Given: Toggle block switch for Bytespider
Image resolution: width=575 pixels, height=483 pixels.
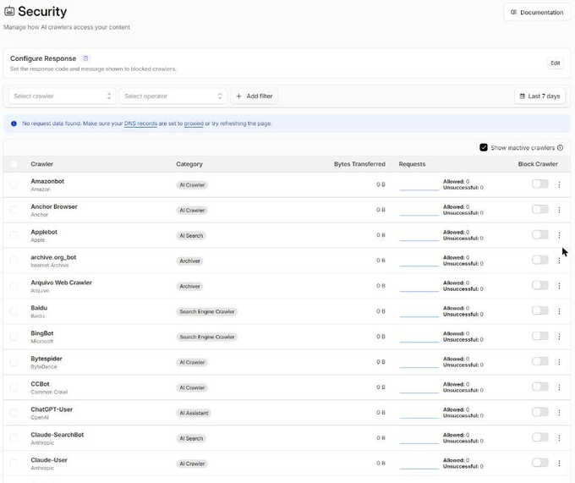Looking at the screenshot, I should [540, 361].
